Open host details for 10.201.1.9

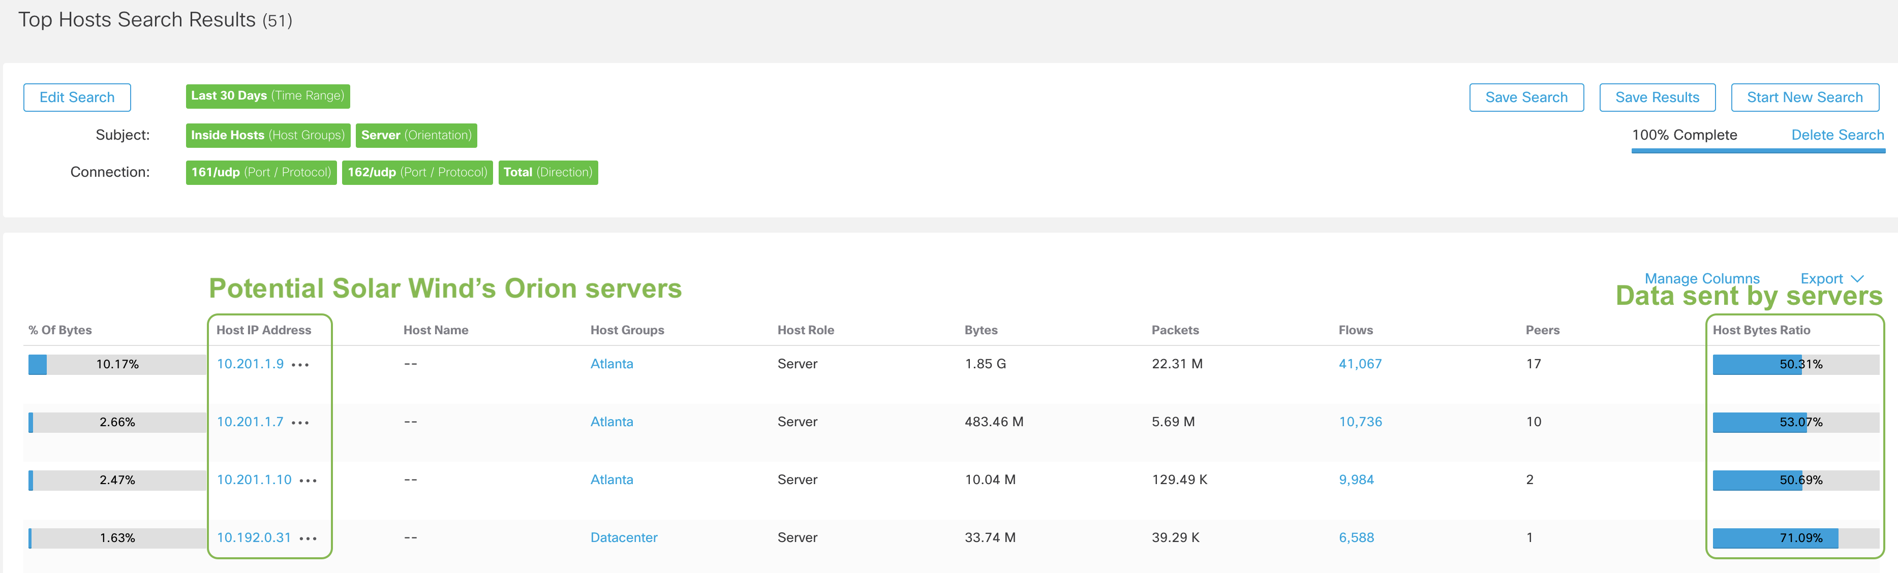[251, 364]
